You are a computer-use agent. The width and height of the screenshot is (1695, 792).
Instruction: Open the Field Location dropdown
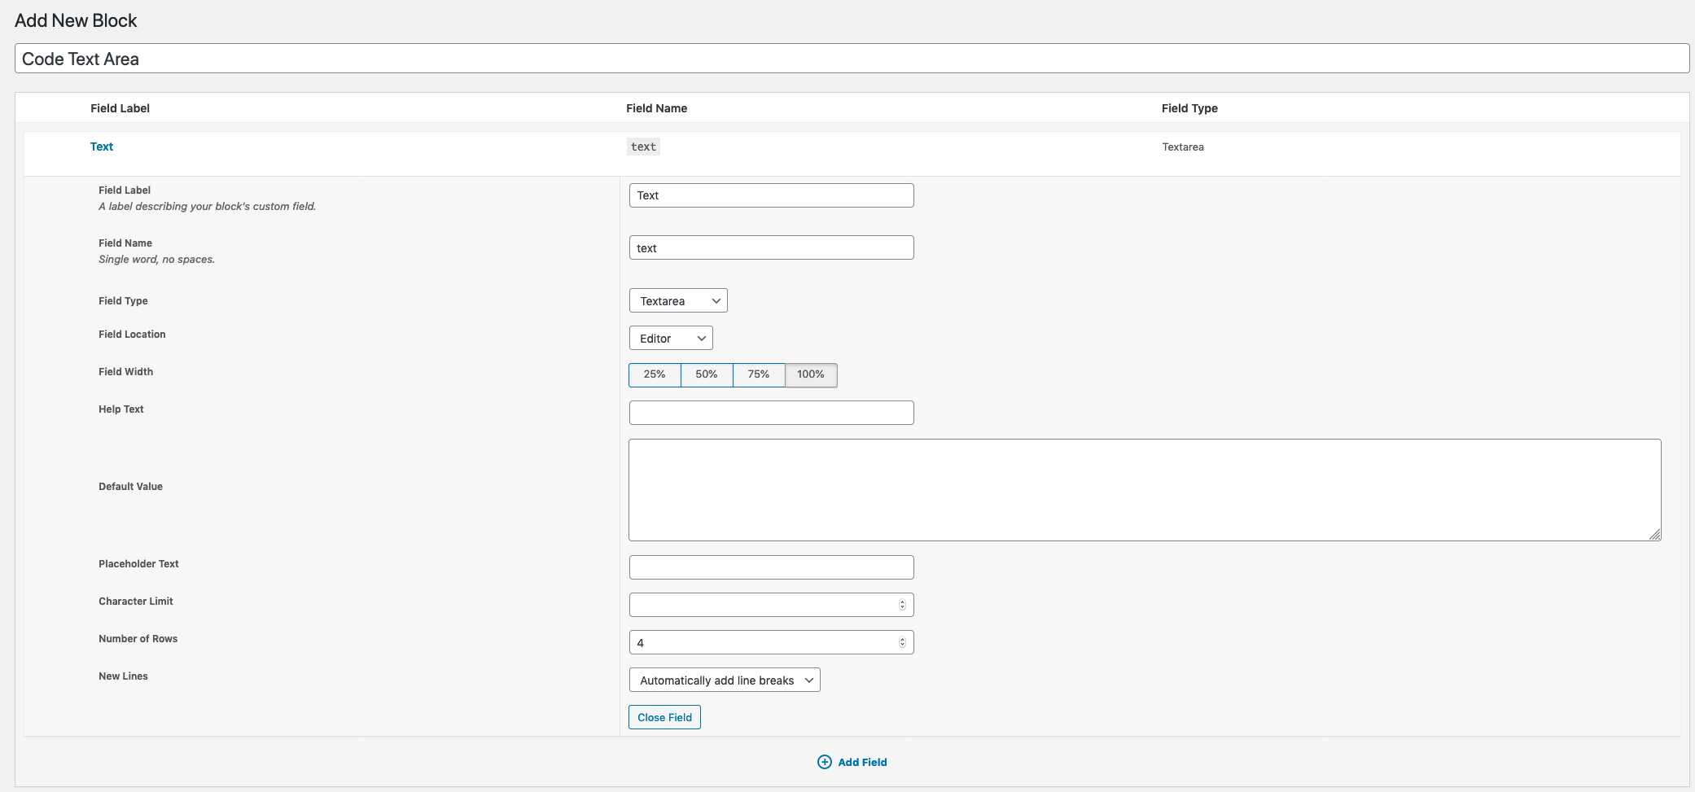670,338
